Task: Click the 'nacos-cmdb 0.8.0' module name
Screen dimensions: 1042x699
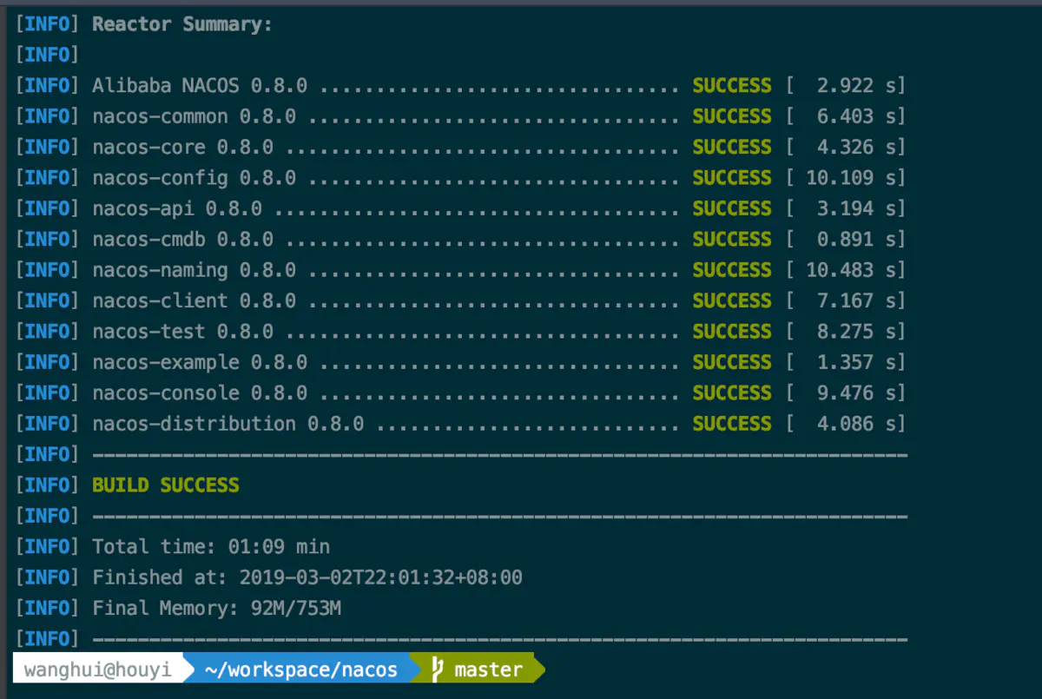Action: pos(183,240)
